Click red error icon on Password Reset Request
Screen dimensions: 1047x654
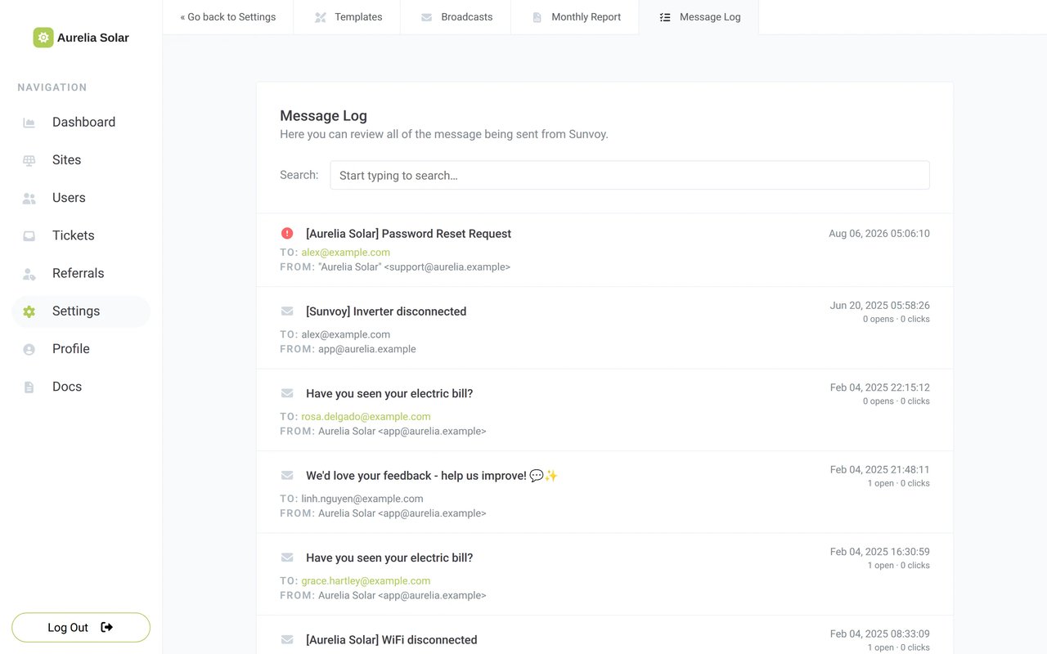[287, 233]
